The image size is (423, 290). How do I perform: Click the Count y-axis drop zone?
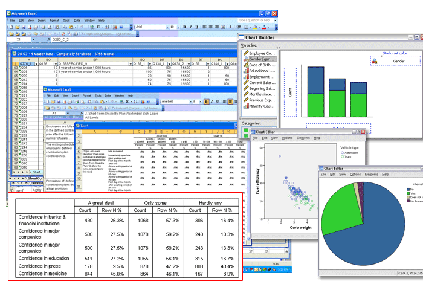click(x=291, y=92)
